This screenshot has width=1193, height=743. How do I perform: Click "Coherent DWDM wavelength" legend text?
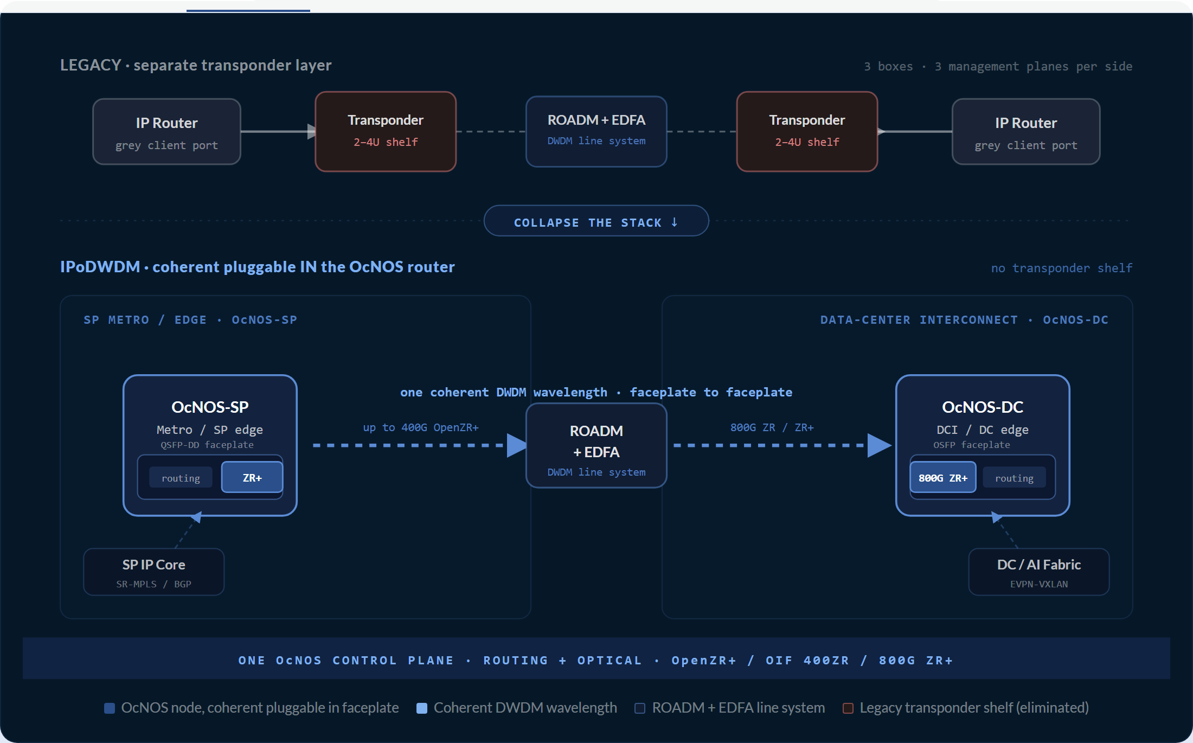pyautogui.click(x=525, y=708)
